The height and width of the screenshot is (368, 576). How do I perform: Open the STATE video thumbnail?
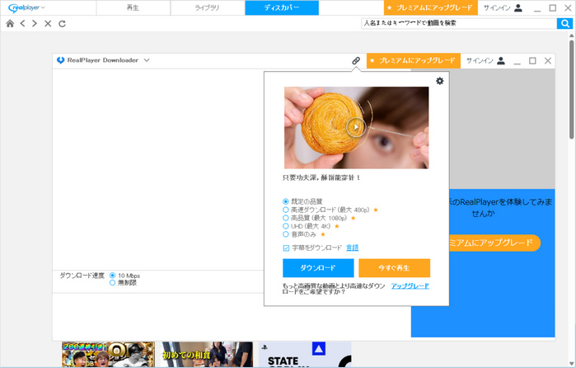305,354
